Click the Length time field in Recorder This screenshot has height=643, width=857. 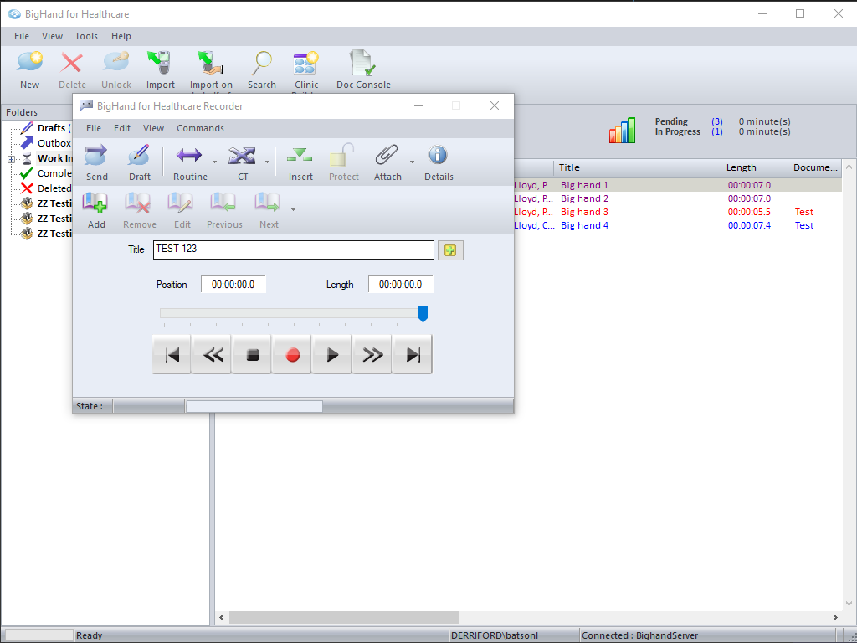401,285
